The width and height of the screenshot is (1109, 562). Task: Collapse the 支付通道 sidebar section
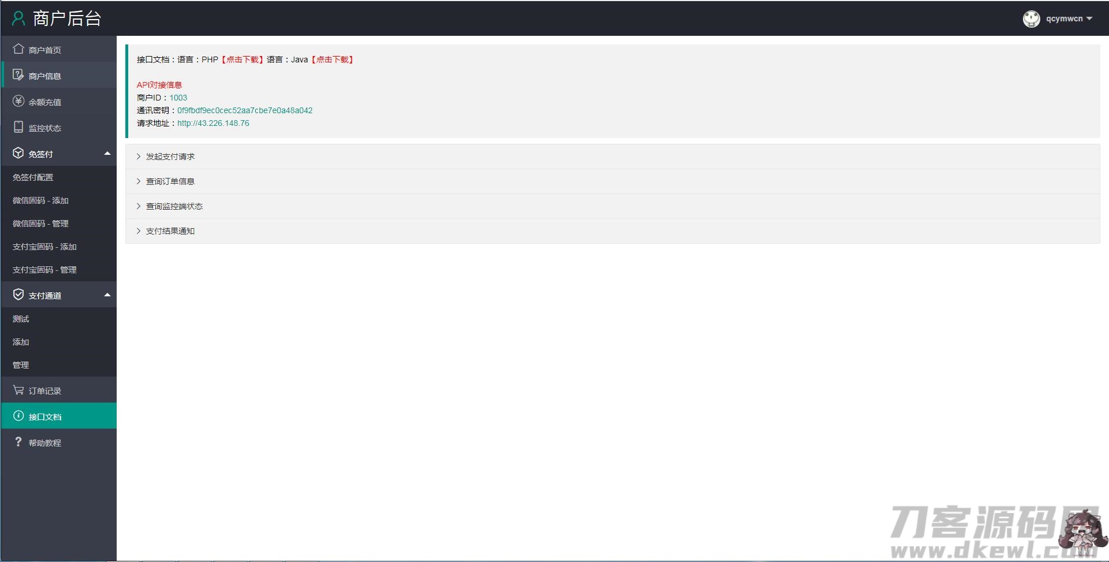coord(107,295)
